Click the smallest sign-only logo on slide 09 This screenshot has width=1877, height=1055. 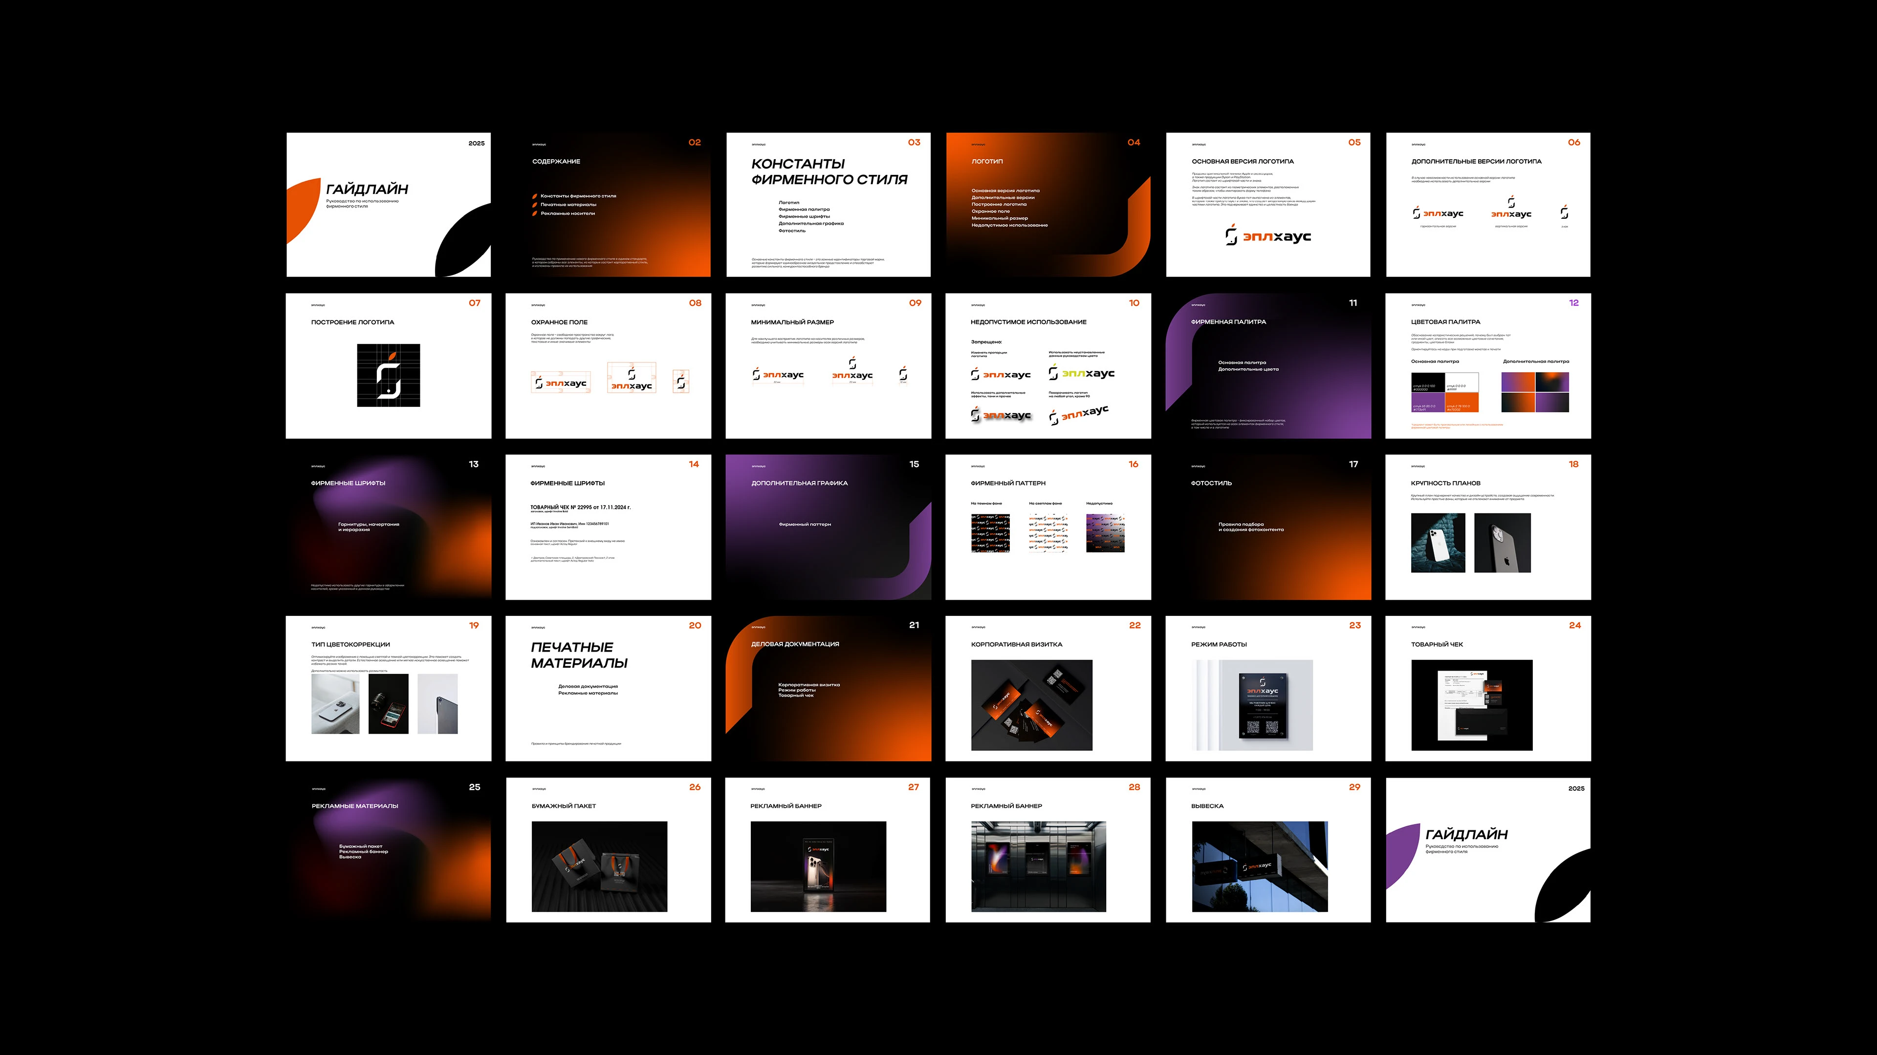coord(903,374)
